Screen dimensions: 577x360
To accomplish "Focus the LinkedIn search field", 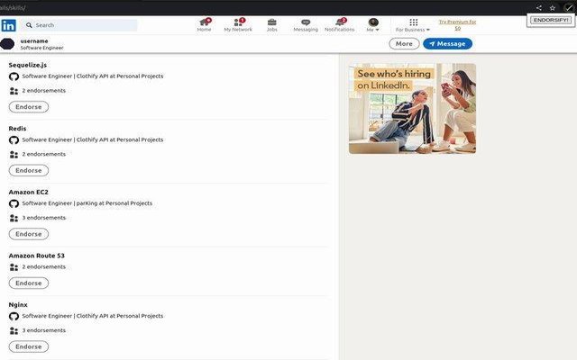I will tap(79, 25).
